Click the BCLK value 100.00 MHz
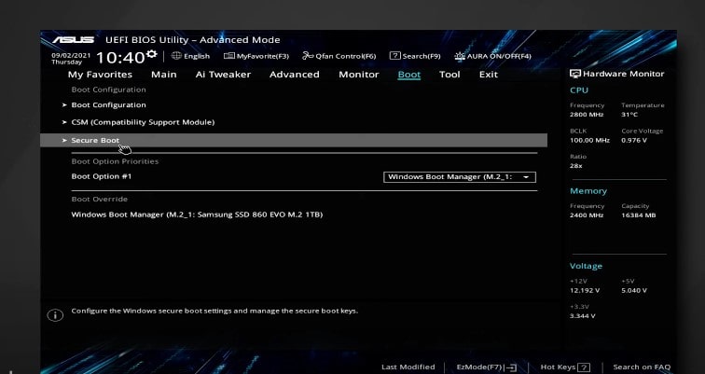This screenshot has height=374, width=705. tap(589, 140)
